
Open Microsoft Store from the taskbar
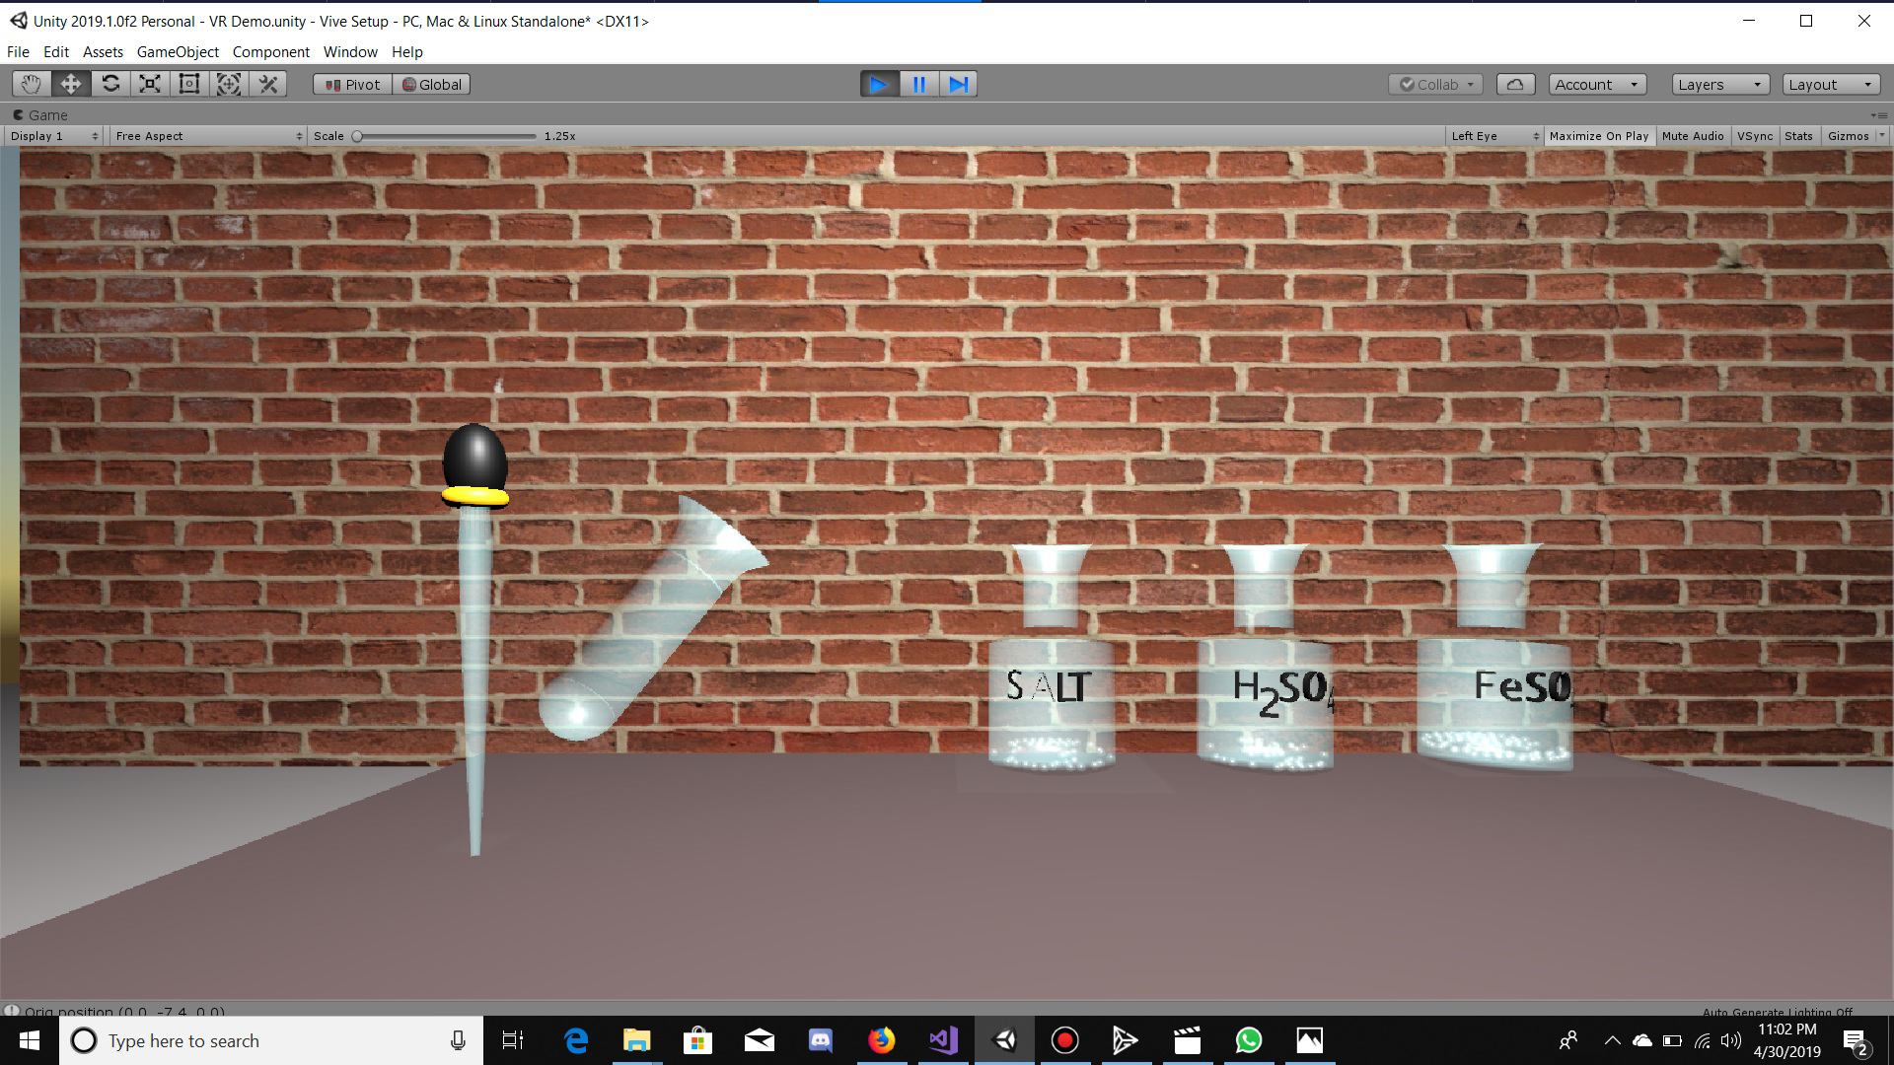click(x=698, y=1040)
